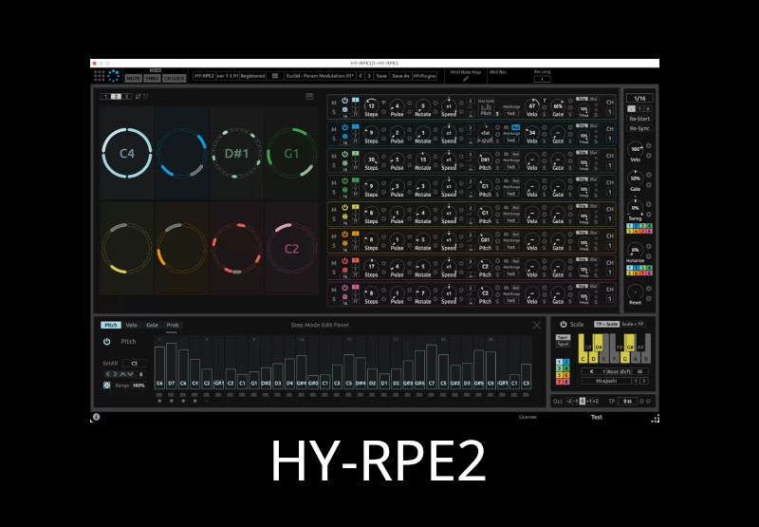This screenshot has height=527, width=759.
Task: Adjust the global Humanize knob
Action: pos(635,250)
